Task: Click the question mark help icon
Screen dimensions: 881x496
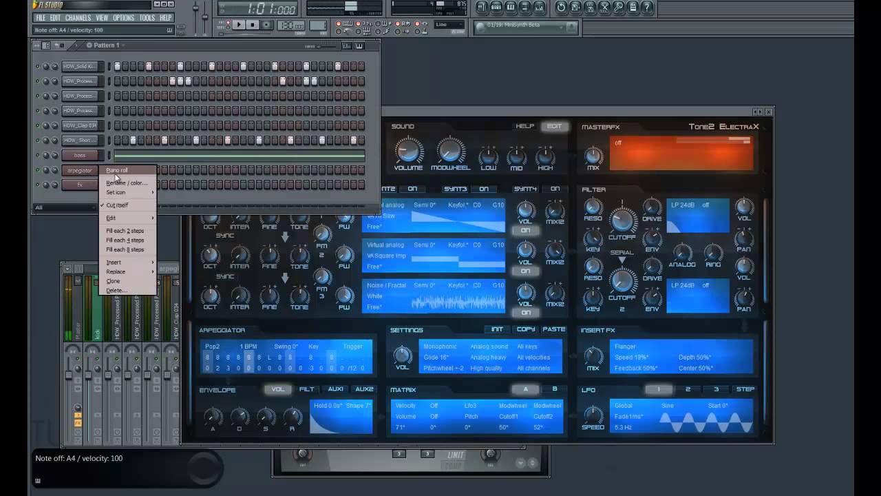Action: click(x=647, y=8)
